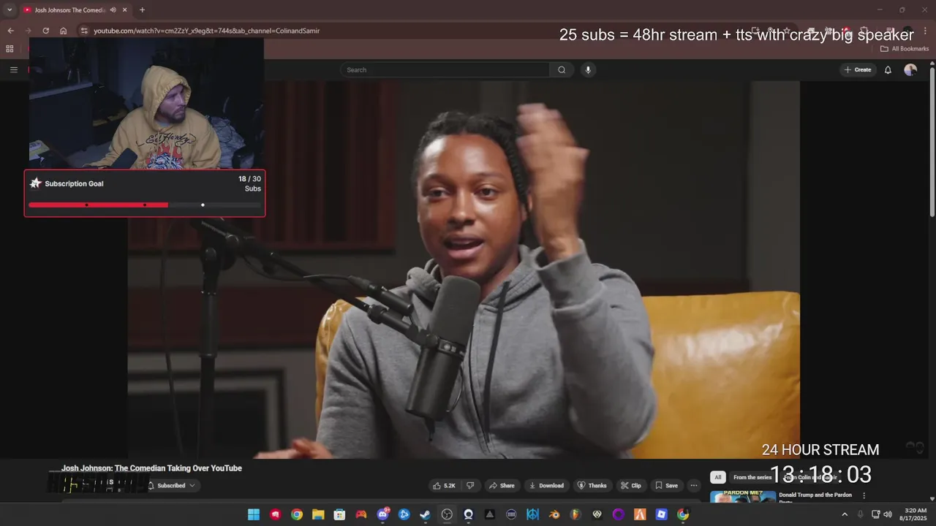
Task: Save the video to a playlist
Action: point(666,486)
